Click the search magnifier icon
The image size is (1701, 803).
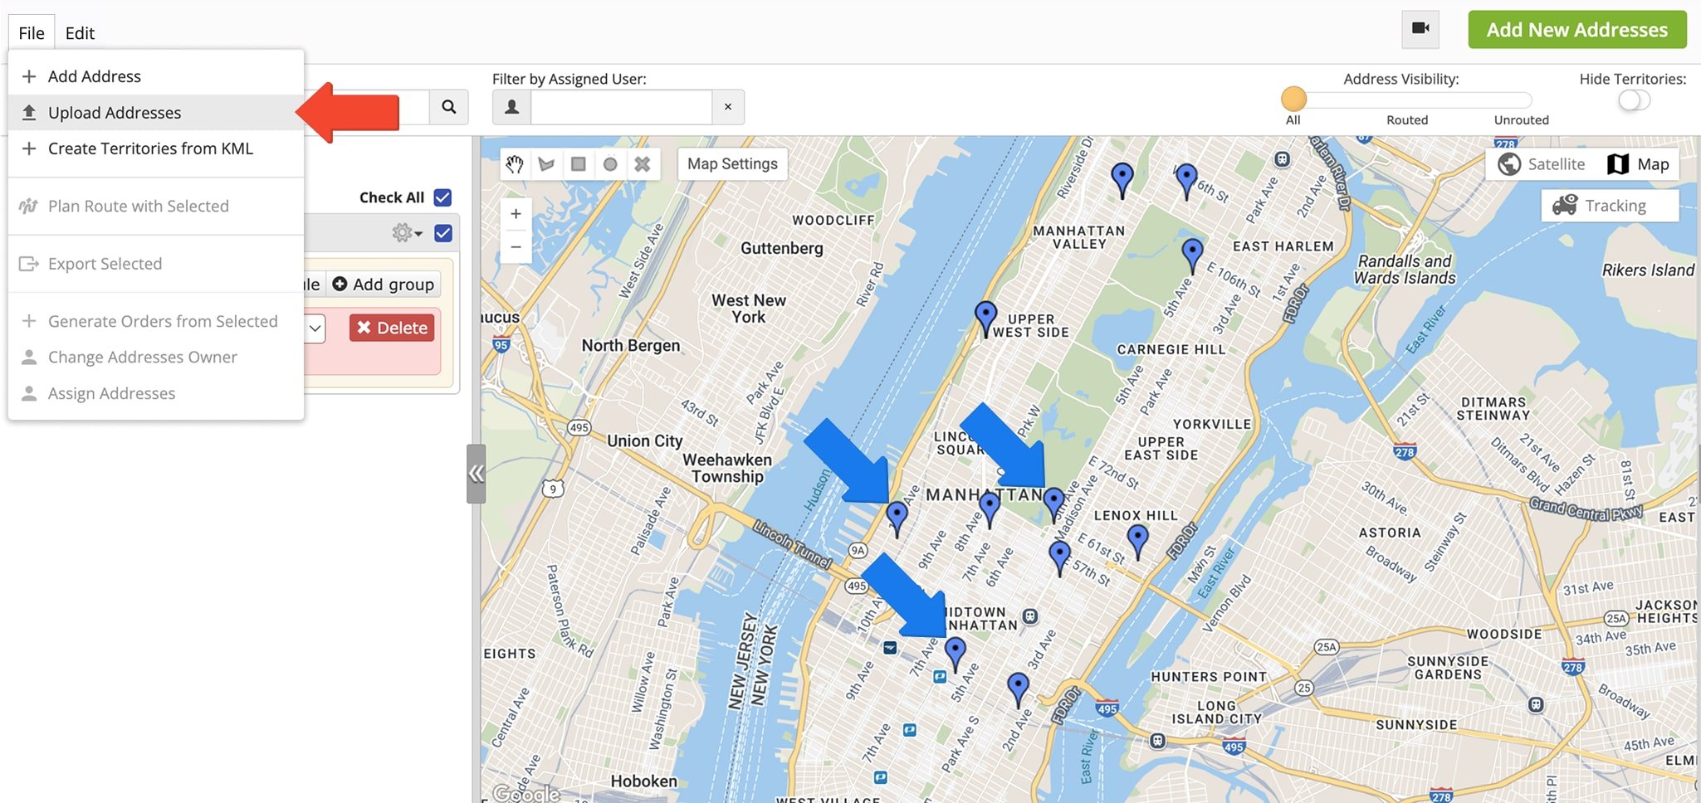click(x=448, y=107)
